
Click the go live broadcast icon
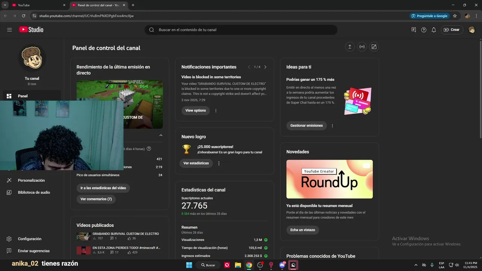(362, 47)
